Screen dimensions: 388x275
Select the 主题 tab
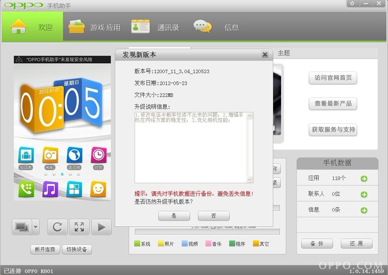tap(283, 53)
